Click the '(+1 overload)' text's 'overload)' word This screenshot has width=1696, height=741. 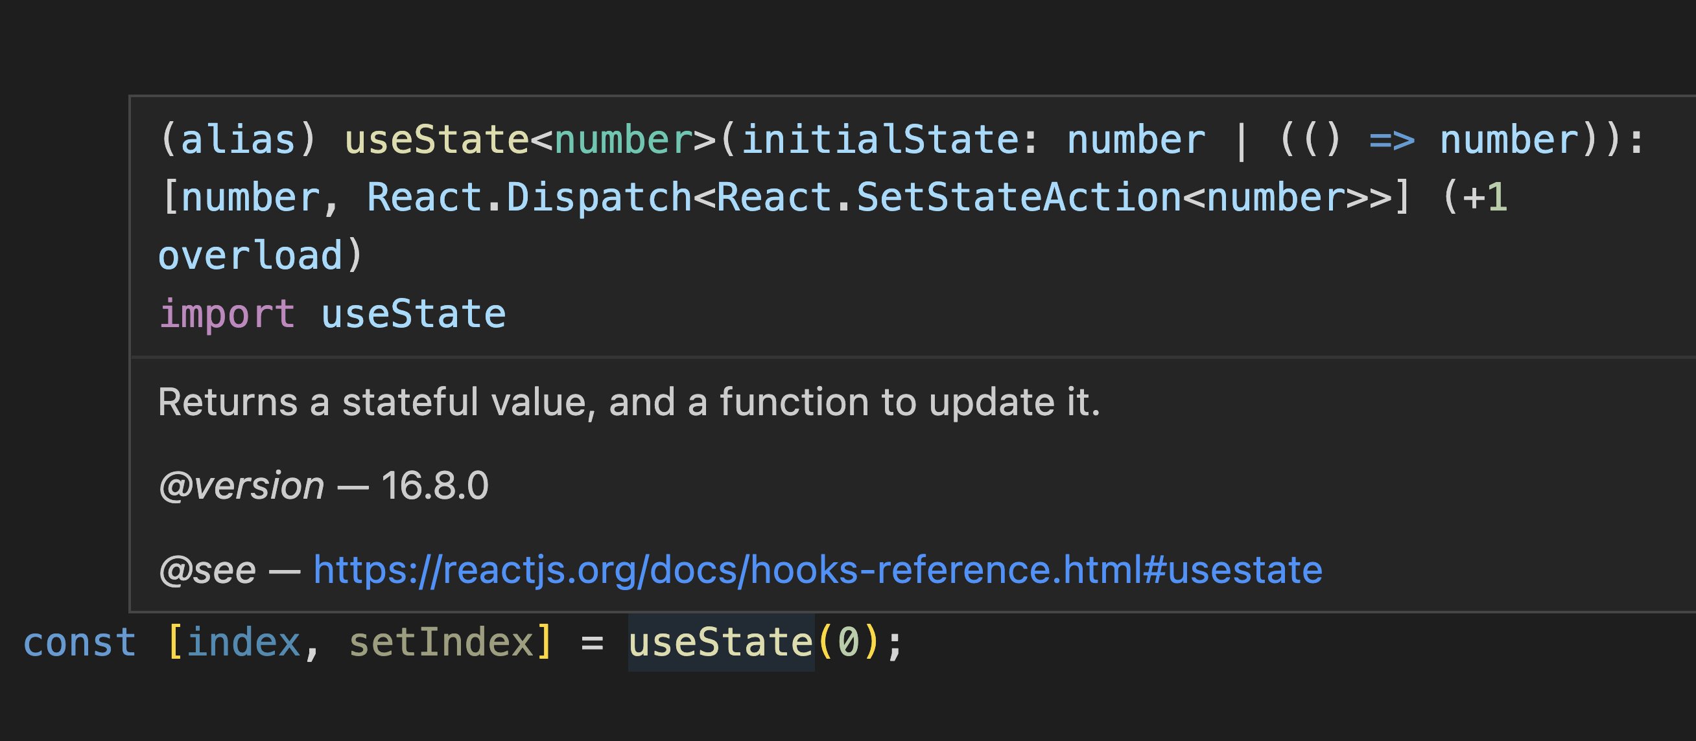(260, 255)
